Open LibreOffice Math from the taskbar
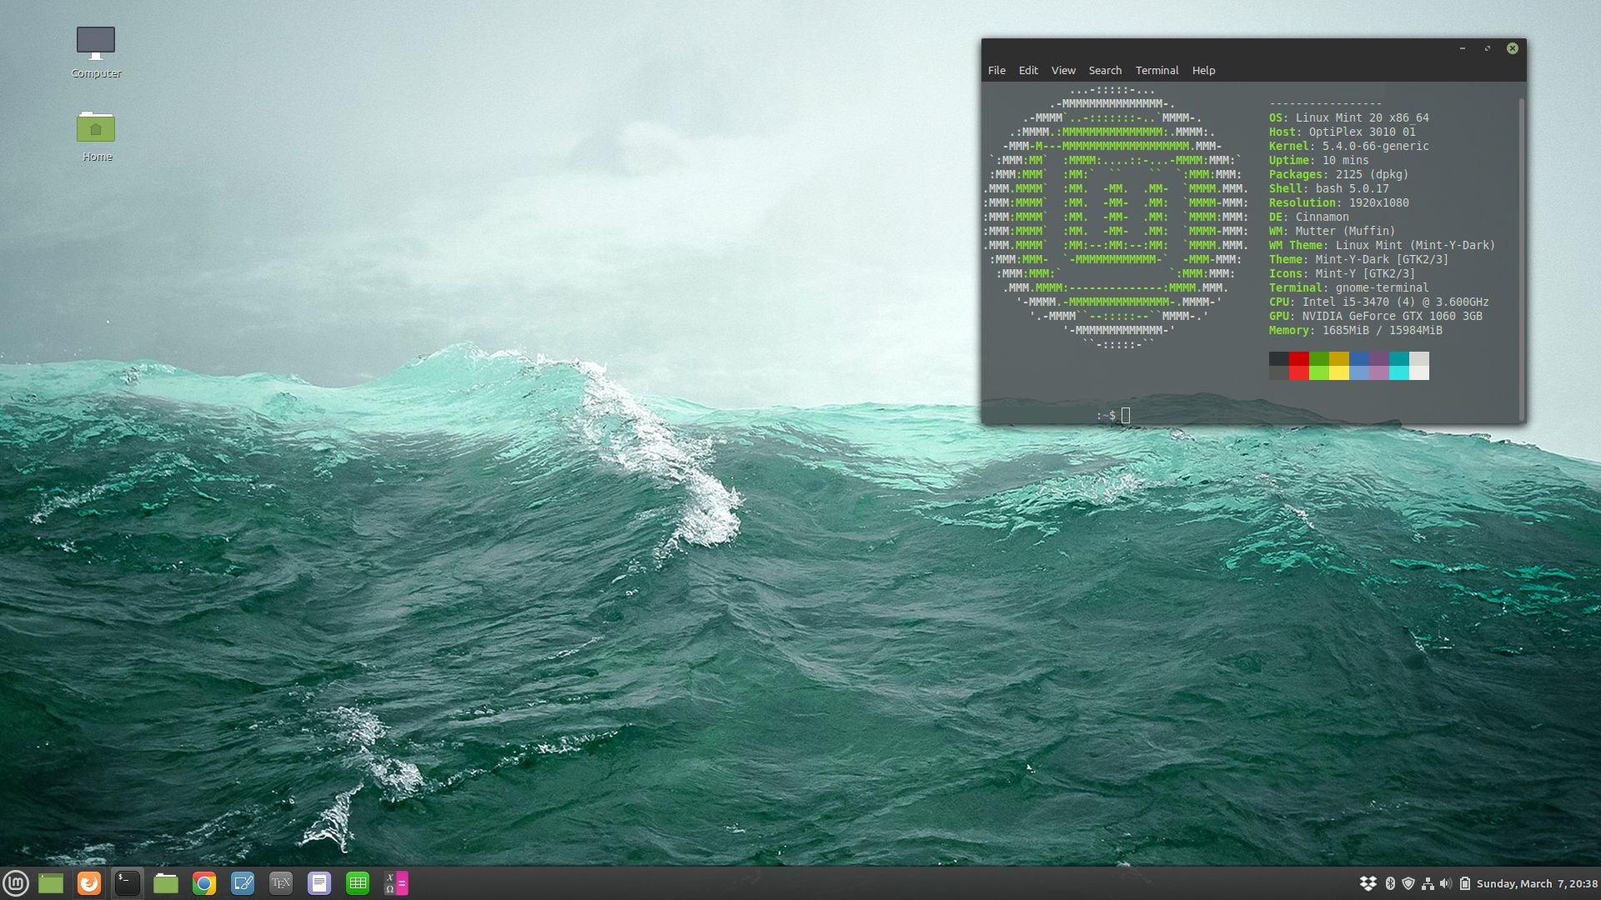Viewport: 1601px width, 900px height. 394,883
